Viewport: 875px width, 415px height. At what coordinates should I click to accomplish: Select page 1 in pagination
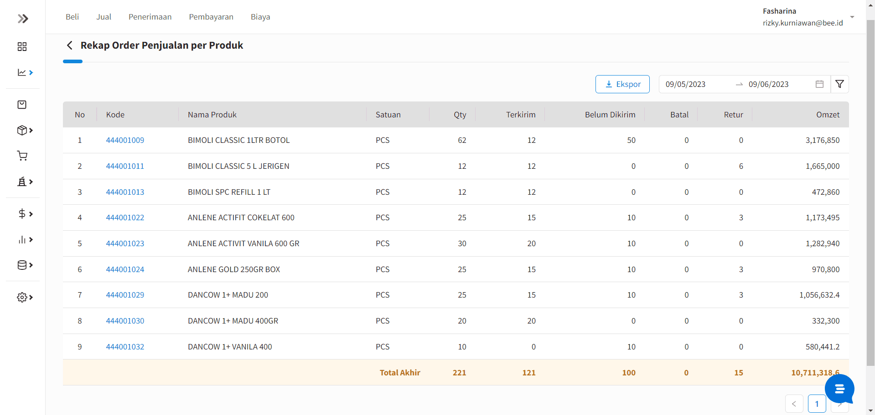click(817, 404)
